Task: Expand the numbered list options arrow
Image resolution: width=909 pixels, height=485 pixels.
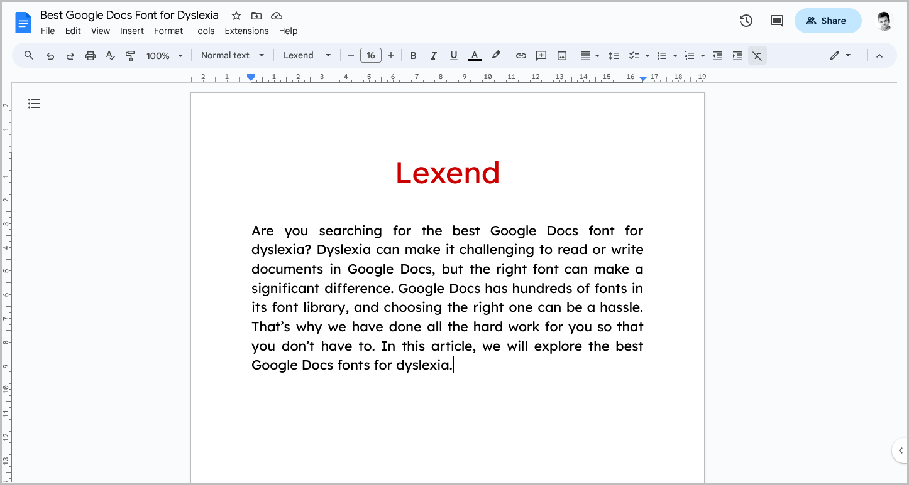Action: pyautogui.click(x=703, y=56)
